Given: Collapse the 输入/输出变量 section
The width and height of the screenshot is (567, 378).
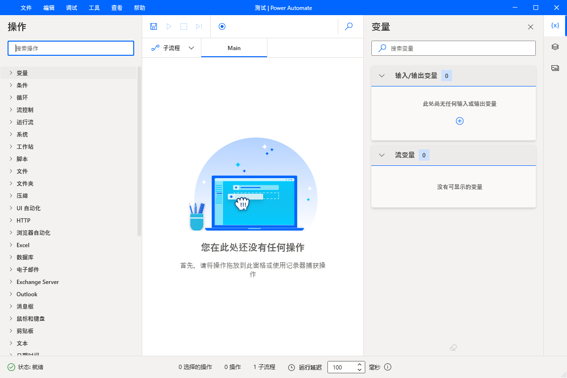Looking at the screenshot, I should point(381,75).
